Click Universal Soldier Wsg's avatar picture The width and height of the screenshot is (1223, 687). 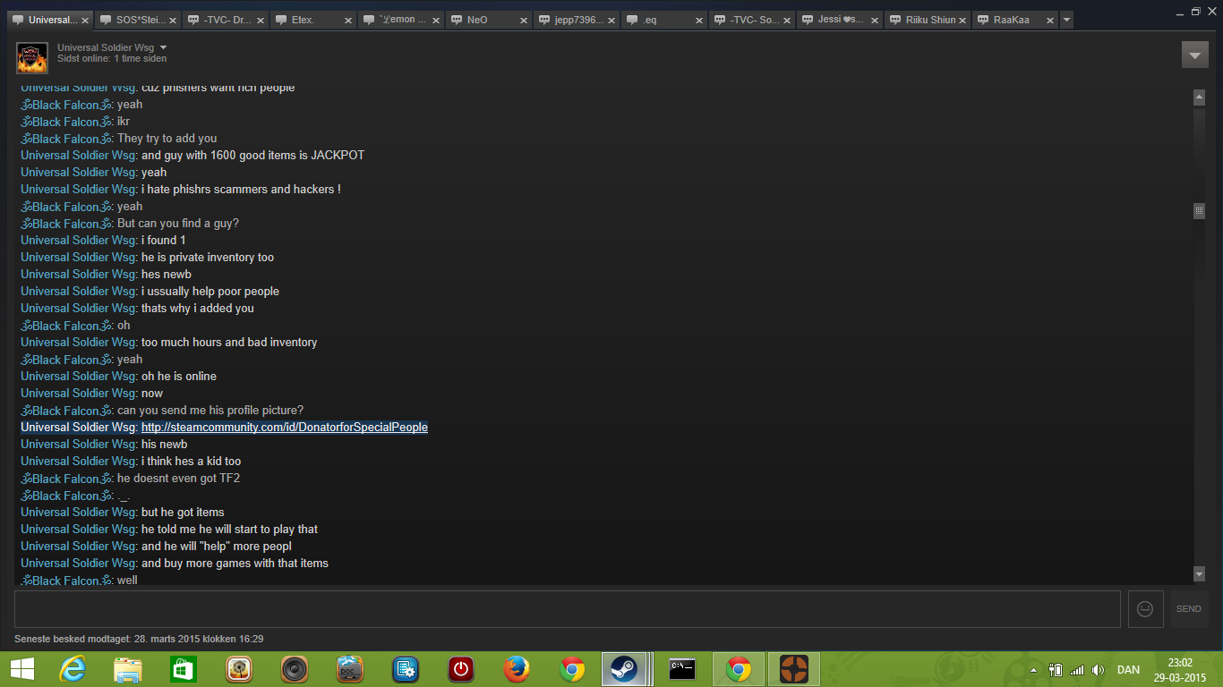point(32,58)
